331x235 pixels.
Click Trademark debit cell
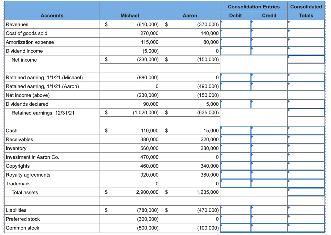tap(235, 183)
